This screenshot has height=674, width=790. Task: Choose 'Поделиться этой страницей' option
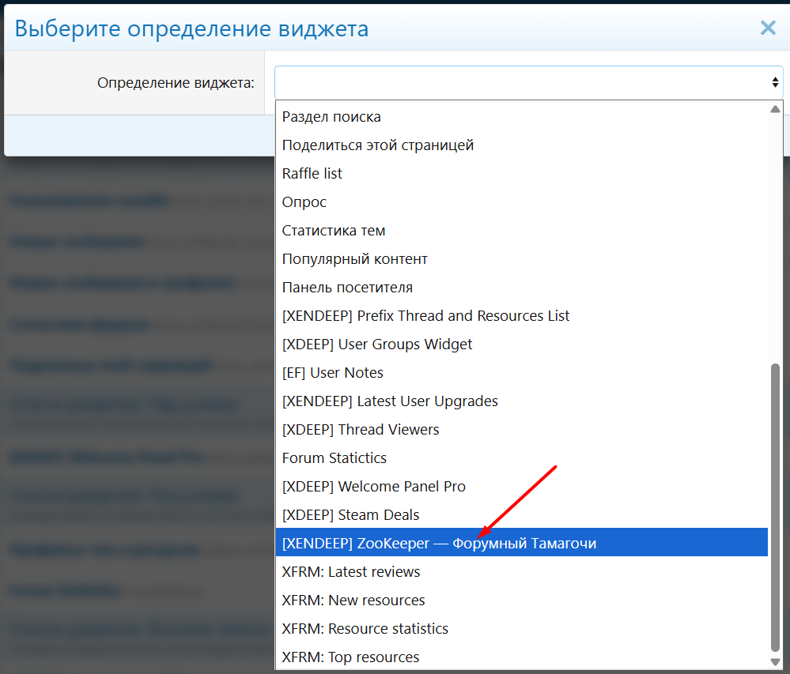(378, 145)
